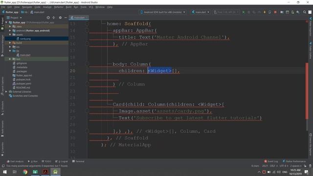Open the emulator target dropdown

tap(226, 12)
